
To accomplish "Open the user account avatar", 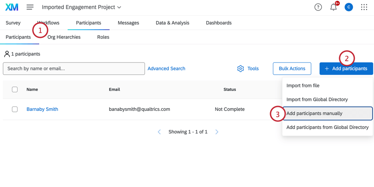I will pyautogui.click(x=348, y=7).
